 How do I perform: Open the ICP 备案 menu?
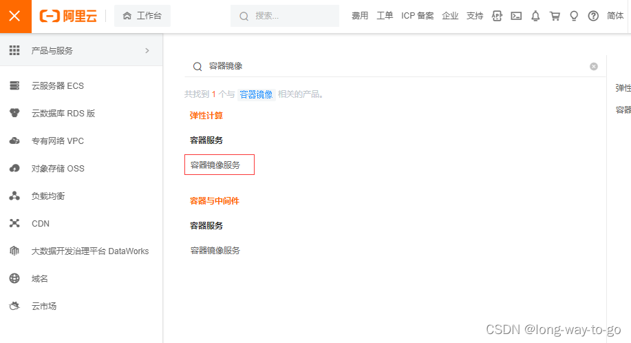point(417,16)
